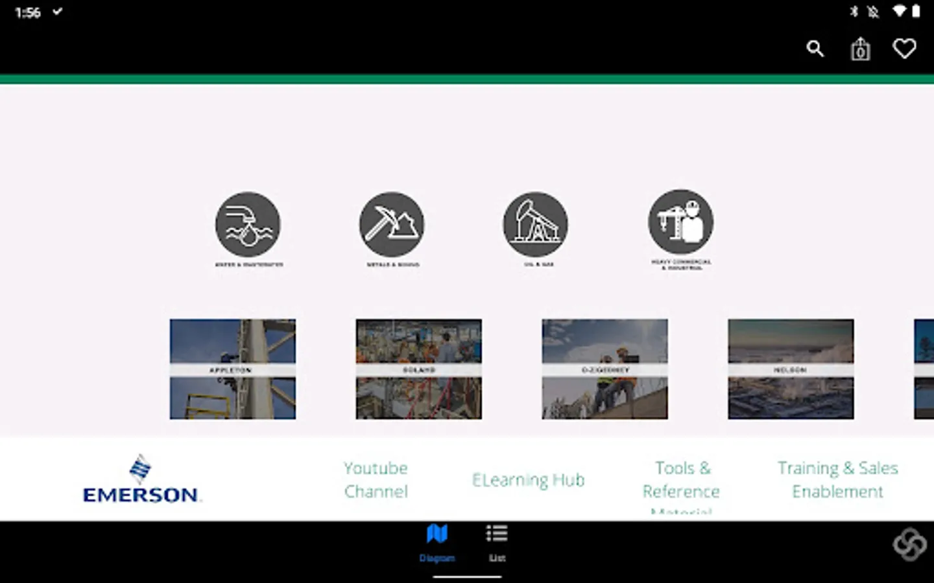The image size is (934, 583).
Task: Select the Water & Wastewater industry icon
Action: point(248,224)
